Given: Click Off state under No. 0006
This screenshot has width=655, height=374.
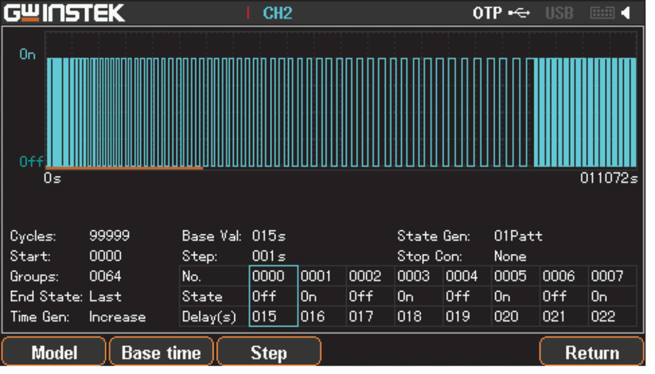Looking at the screenshot, I should pos(564,296).
